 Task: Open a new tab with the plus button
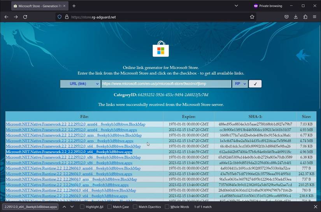[x=74, y=6]
